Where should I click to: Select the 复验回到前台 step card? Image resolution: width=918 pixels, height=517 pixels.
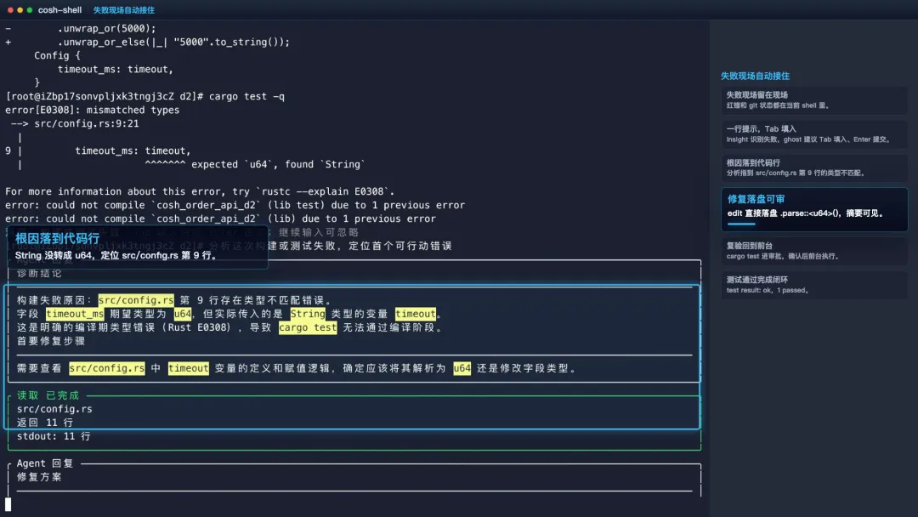point(814,251)
